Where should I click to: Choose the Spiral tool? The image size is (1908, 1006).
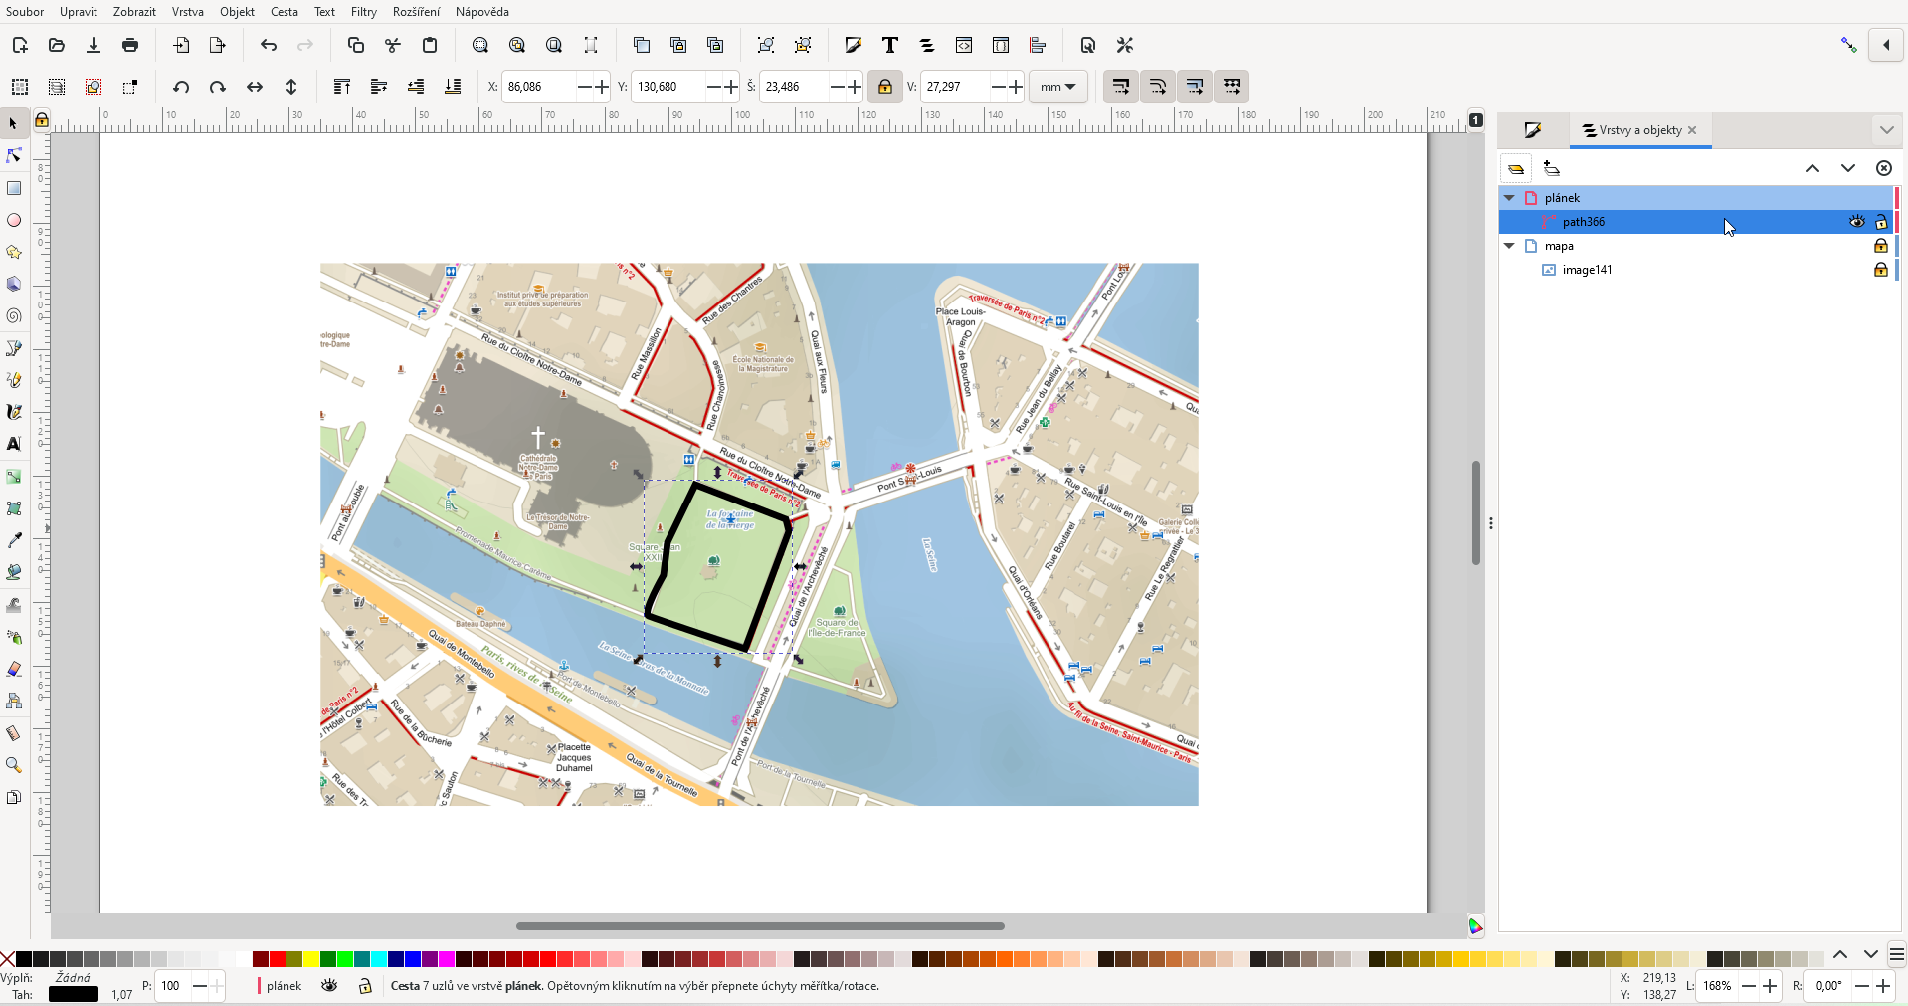pyautogui.click(x=14, y=315)
